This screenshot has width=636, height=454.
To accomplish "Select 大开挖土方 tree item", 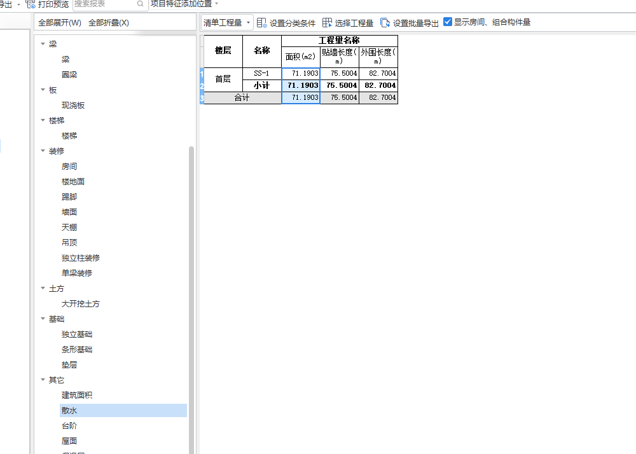I will tap(81, 303).
